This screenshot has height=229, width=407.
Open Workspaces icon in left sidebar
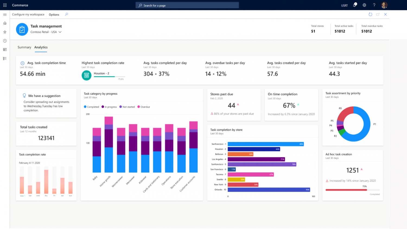[x=5, y=50]
